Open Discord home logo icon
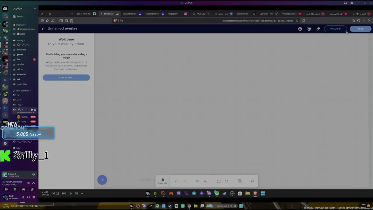Viewport: 373px width, 210px height. click(5, 9)
